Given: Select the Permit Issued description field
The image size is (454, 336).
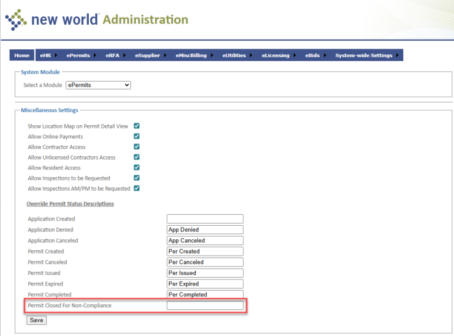Looking at the screenshot, I should (x=204, y=273).
